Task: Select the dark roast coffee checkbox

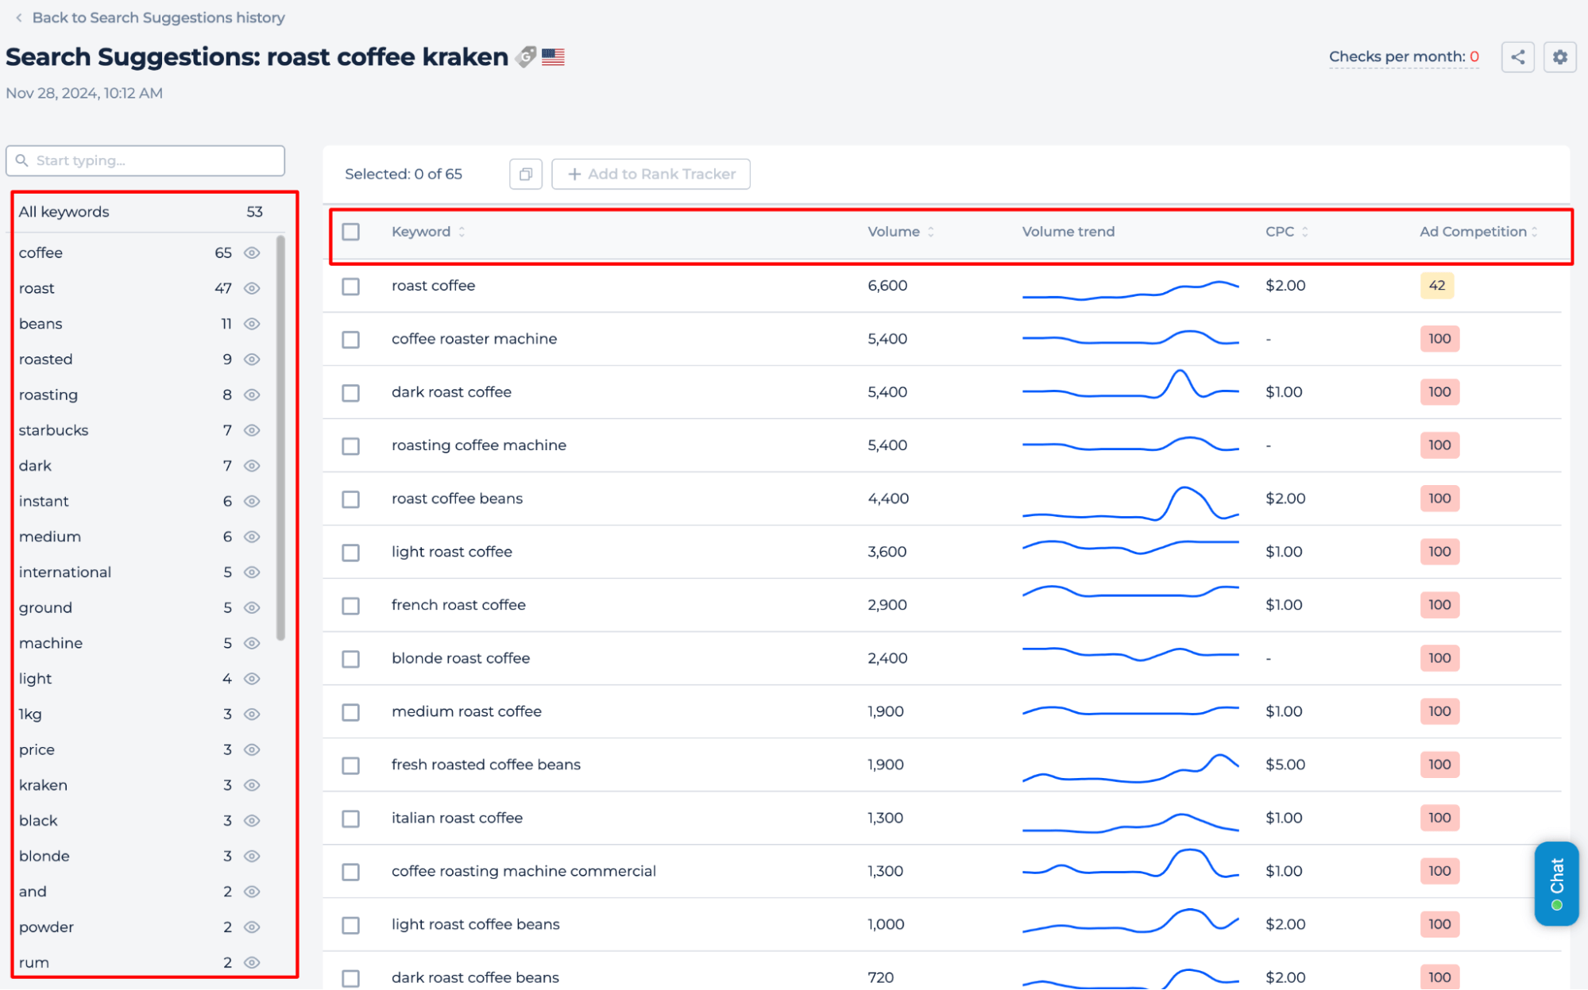Action: (353, 391)
